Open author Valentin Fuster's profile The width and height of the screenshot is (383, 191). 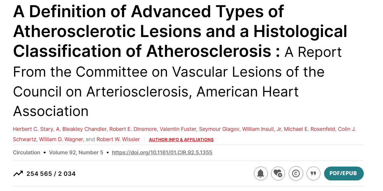click(x=179, y=129)
